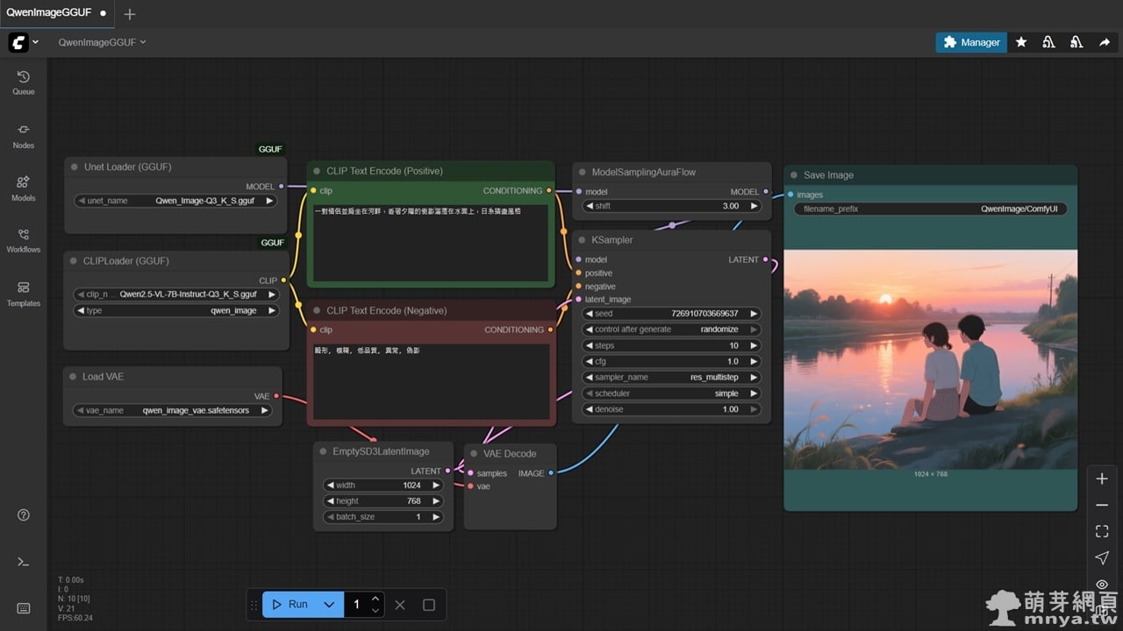Open the Templates sidebar panel
The width and height of the screenshot is (1123, 631).
click(24, 293)
